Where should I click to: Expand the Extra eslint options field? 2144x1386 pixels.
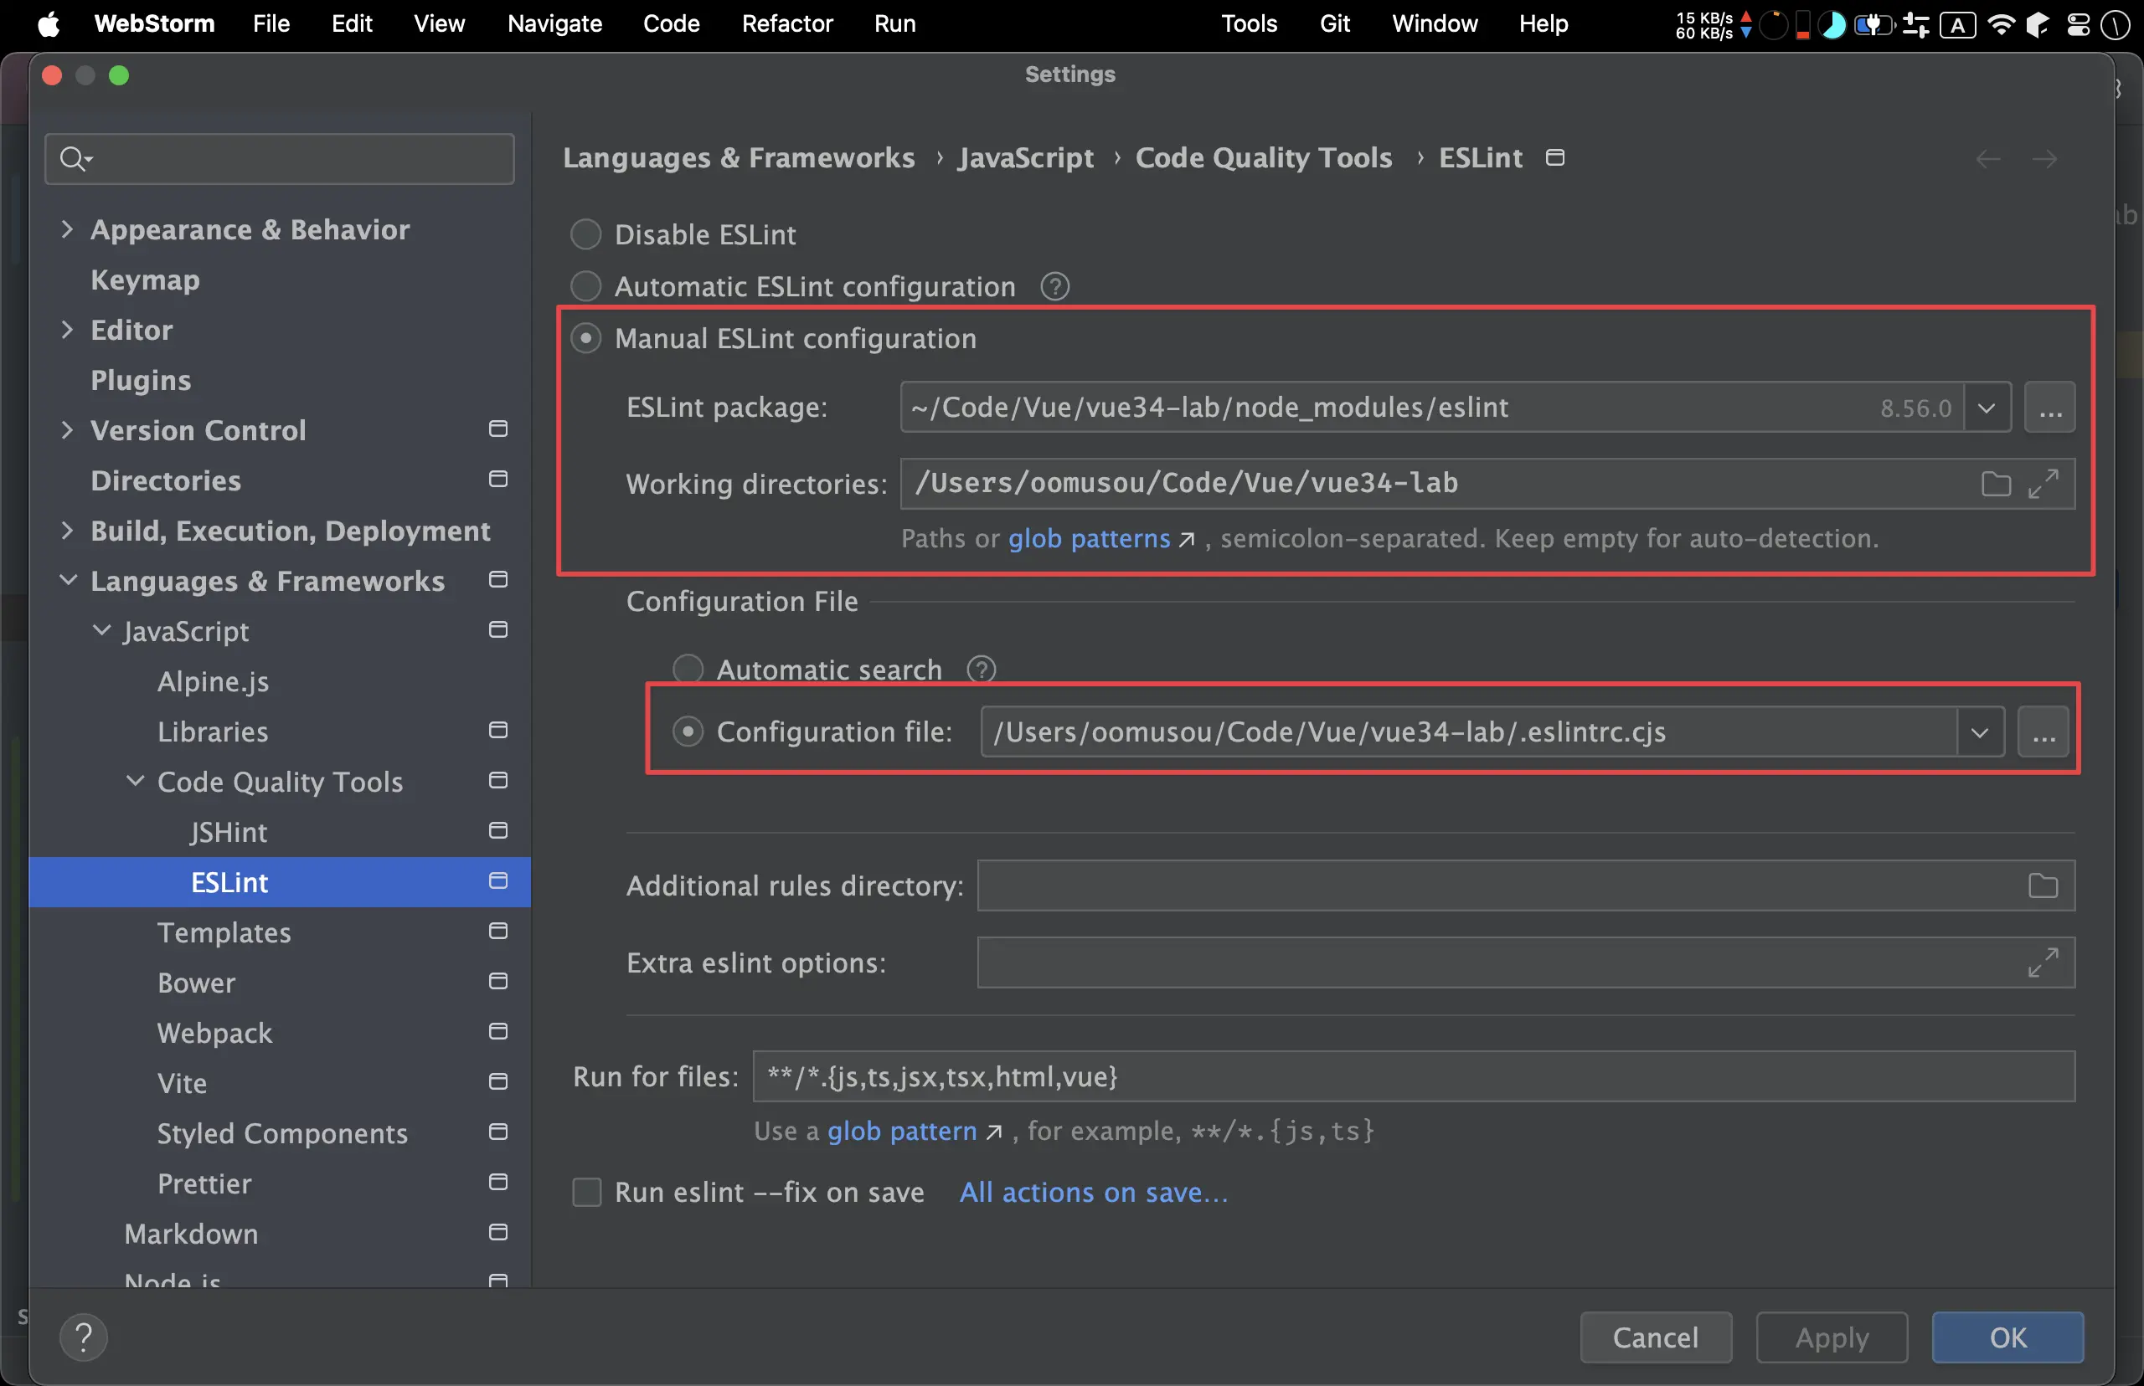(x=2043, y=963)
